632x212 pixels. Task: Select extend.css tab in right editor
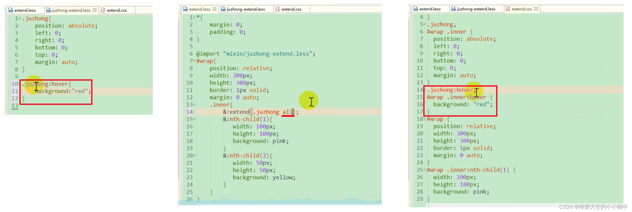tap(522, 9)
